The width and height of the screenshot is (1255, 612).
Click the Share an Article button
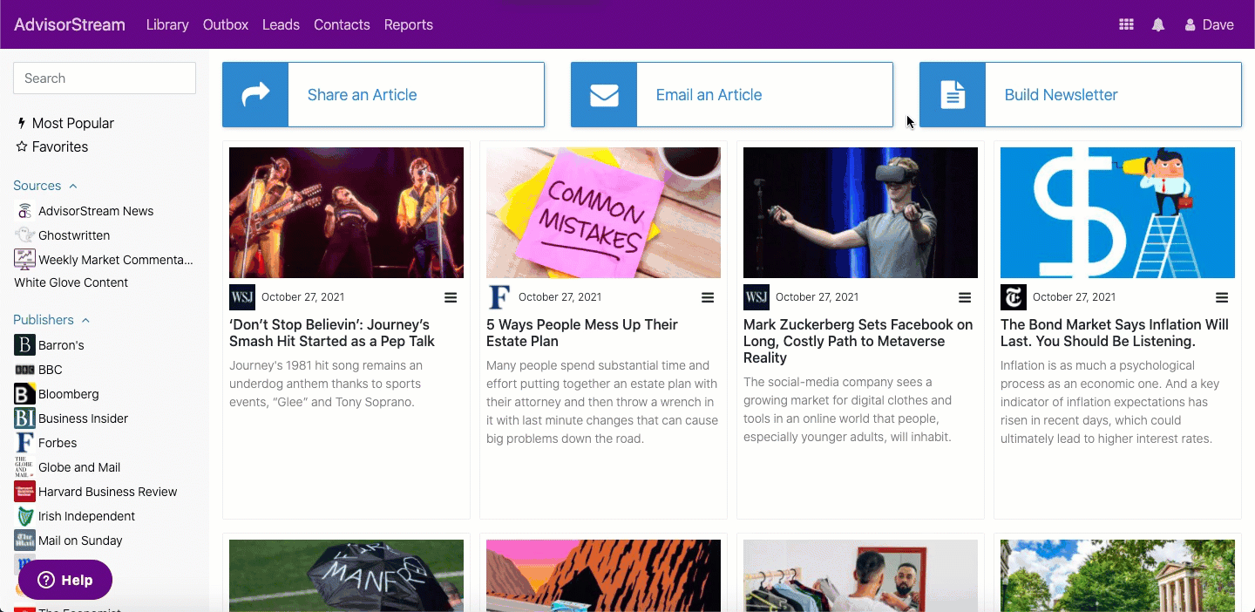click(x=383, y=94)
